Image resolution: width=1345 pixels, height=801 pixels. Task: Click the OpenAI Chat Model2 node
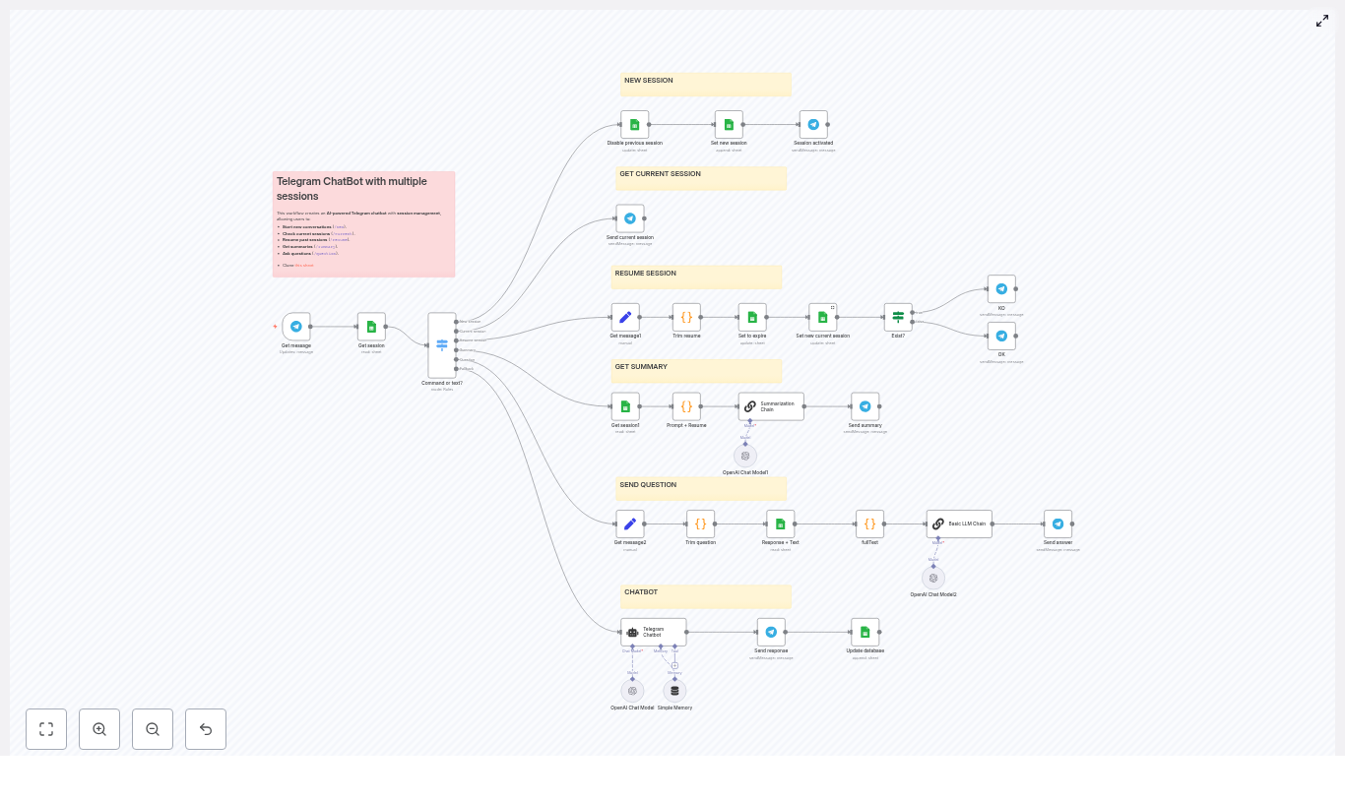click(933, 579)
